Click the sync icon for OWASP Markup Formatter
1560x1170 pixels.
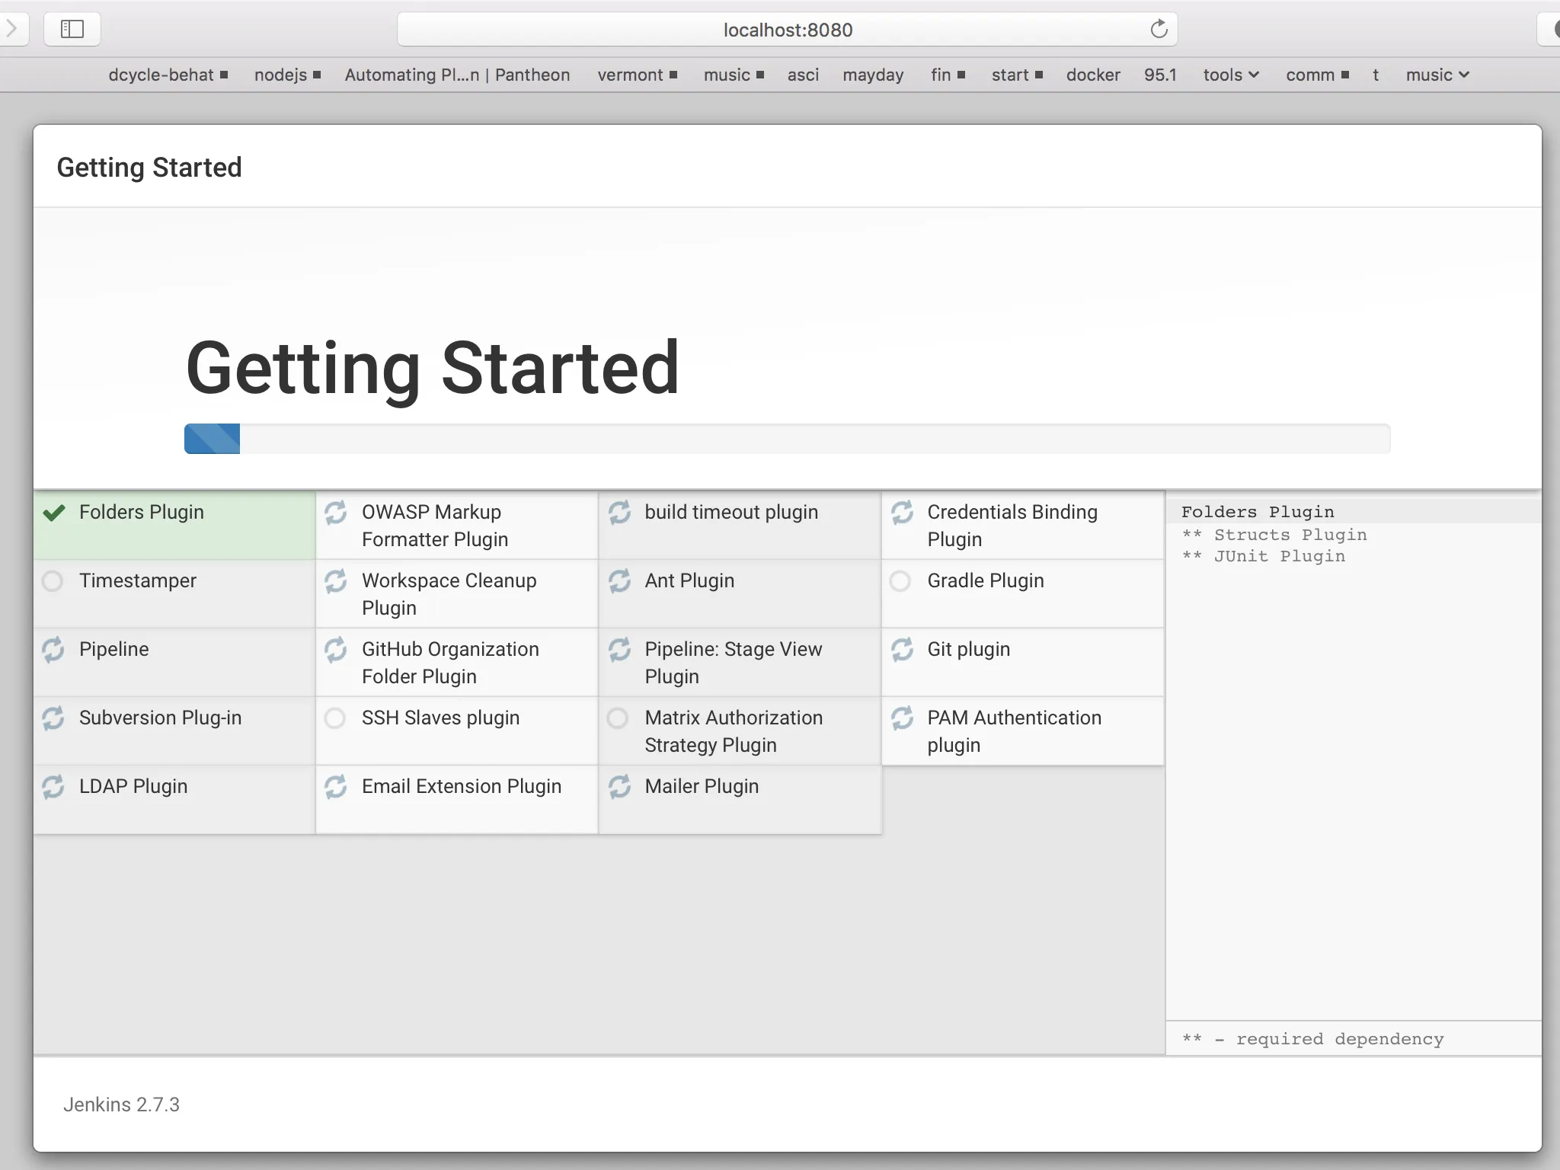336,513
